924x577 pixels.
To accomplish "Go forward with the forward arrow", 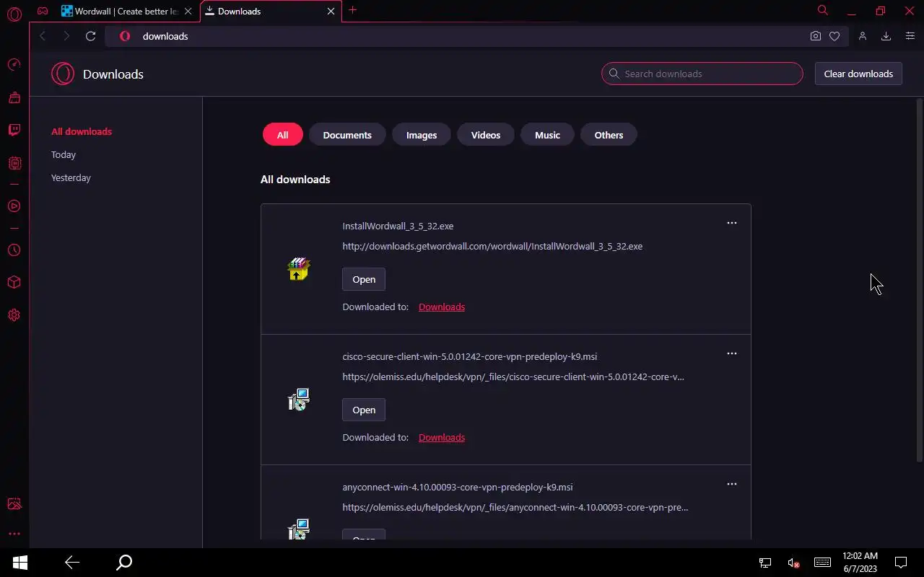I will (66, 36).
